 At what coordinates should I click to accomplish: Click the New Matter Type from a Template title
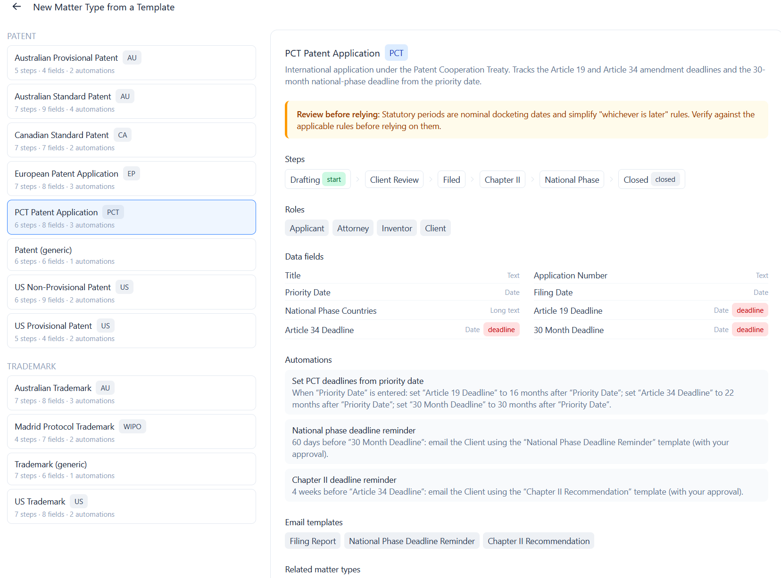[x=104, y=7]
